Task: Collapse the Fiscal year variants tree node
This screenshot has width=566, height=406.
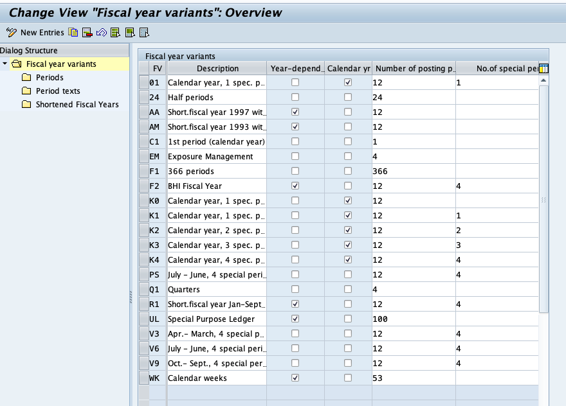Action: pos(5,64)
